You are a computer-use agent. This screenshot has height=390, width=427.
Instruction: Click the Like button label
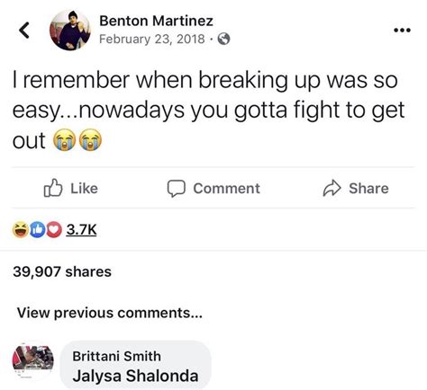[84, 189]
